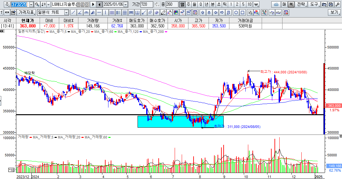Image resolution: width=342 pixels, height=179 pixels.
Task: Open the 전략 strategy menu
Action: 301,4
